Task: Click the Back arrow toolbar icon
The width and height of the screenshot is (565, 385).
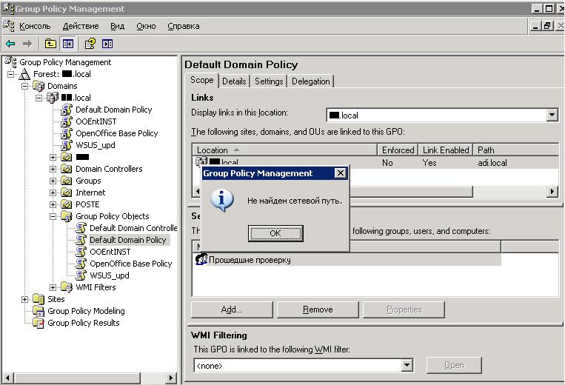Action: pyautogui.click(x=10, y=44)
